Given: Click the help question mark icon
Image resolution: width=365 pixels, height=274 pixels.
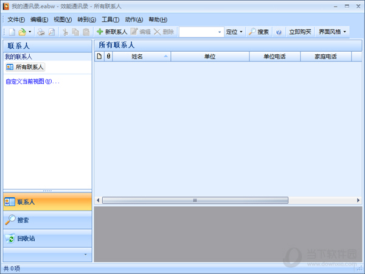Looking at the screenshot, I should 279,32.
